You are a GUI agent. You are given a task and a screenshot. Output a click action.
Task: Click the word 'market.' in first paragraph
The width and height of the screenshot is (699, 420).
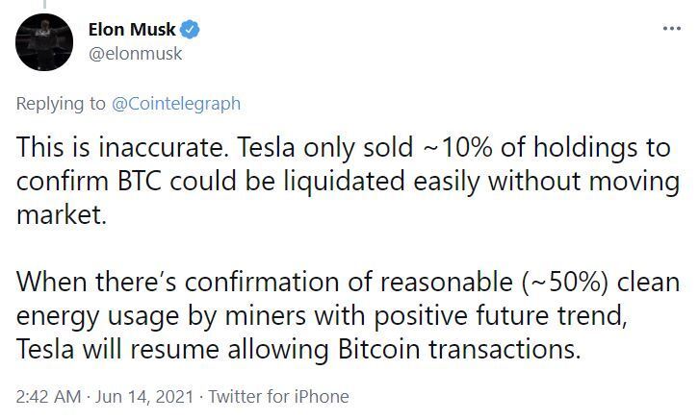[62, 215]
